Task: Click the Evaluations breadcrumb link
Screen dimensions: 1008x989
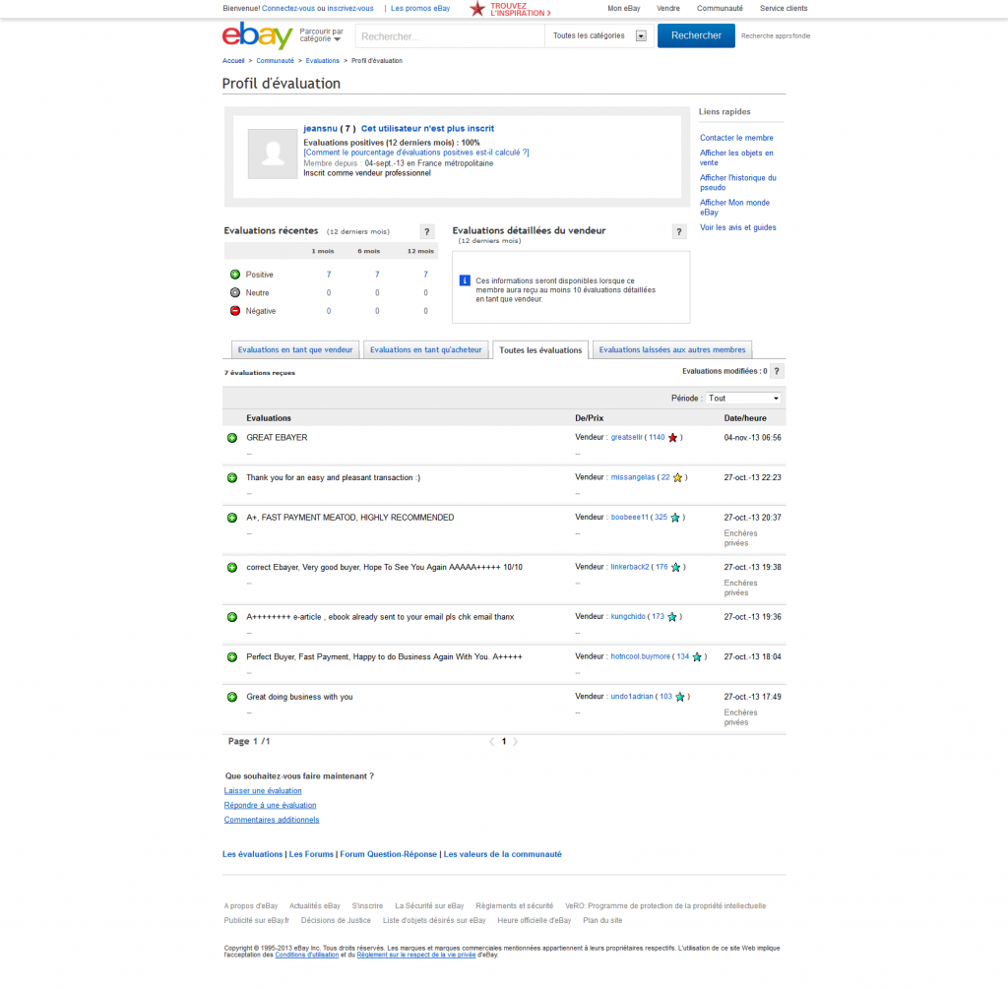Action: 322,60
